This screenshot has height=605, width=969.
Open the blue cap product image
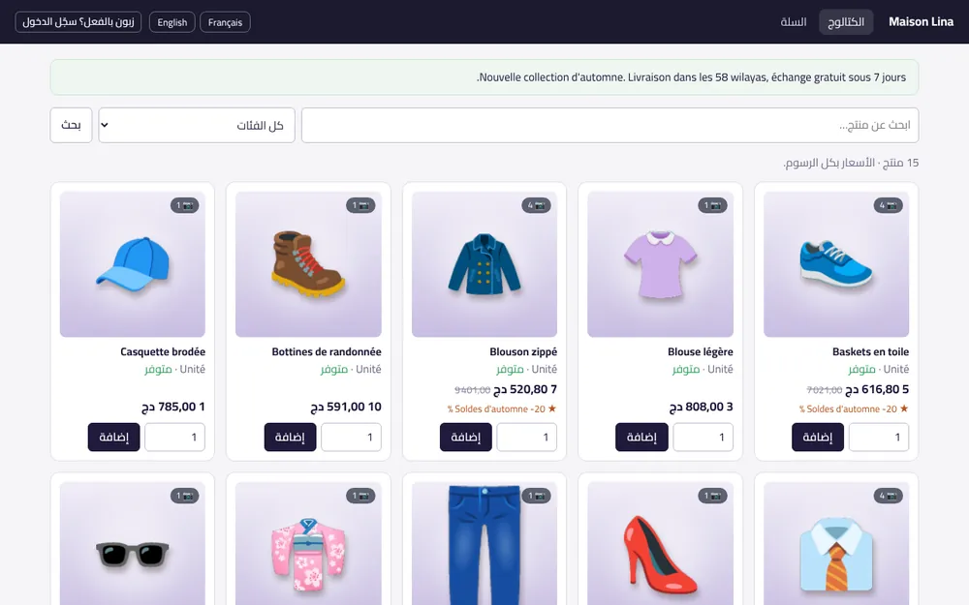132,264
